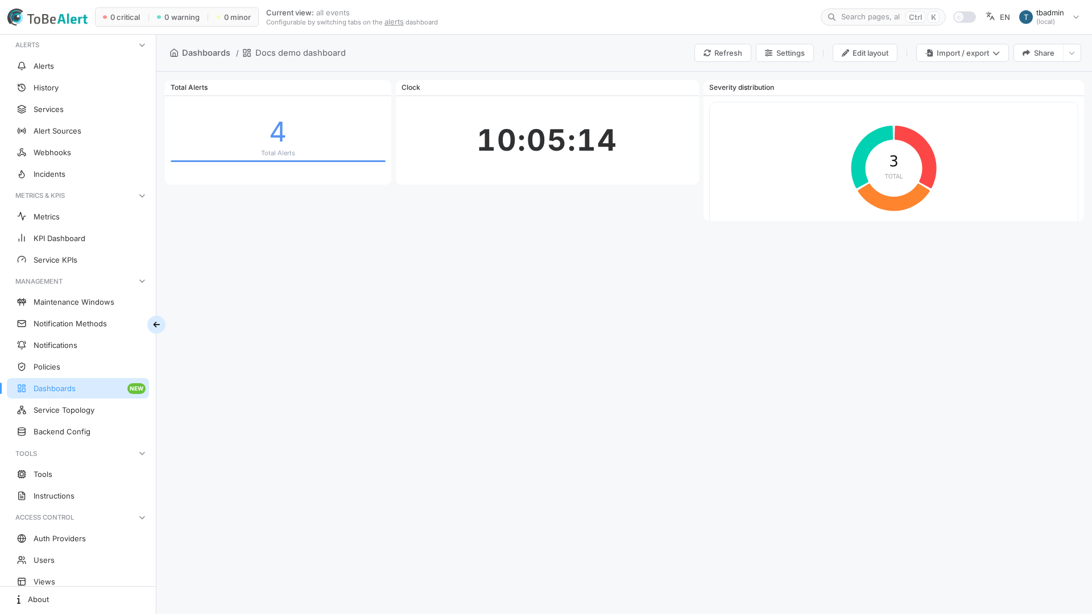This screenshot has width=1092, height=614.
Task: Click the Refresh button
Action: click(722, 53)
